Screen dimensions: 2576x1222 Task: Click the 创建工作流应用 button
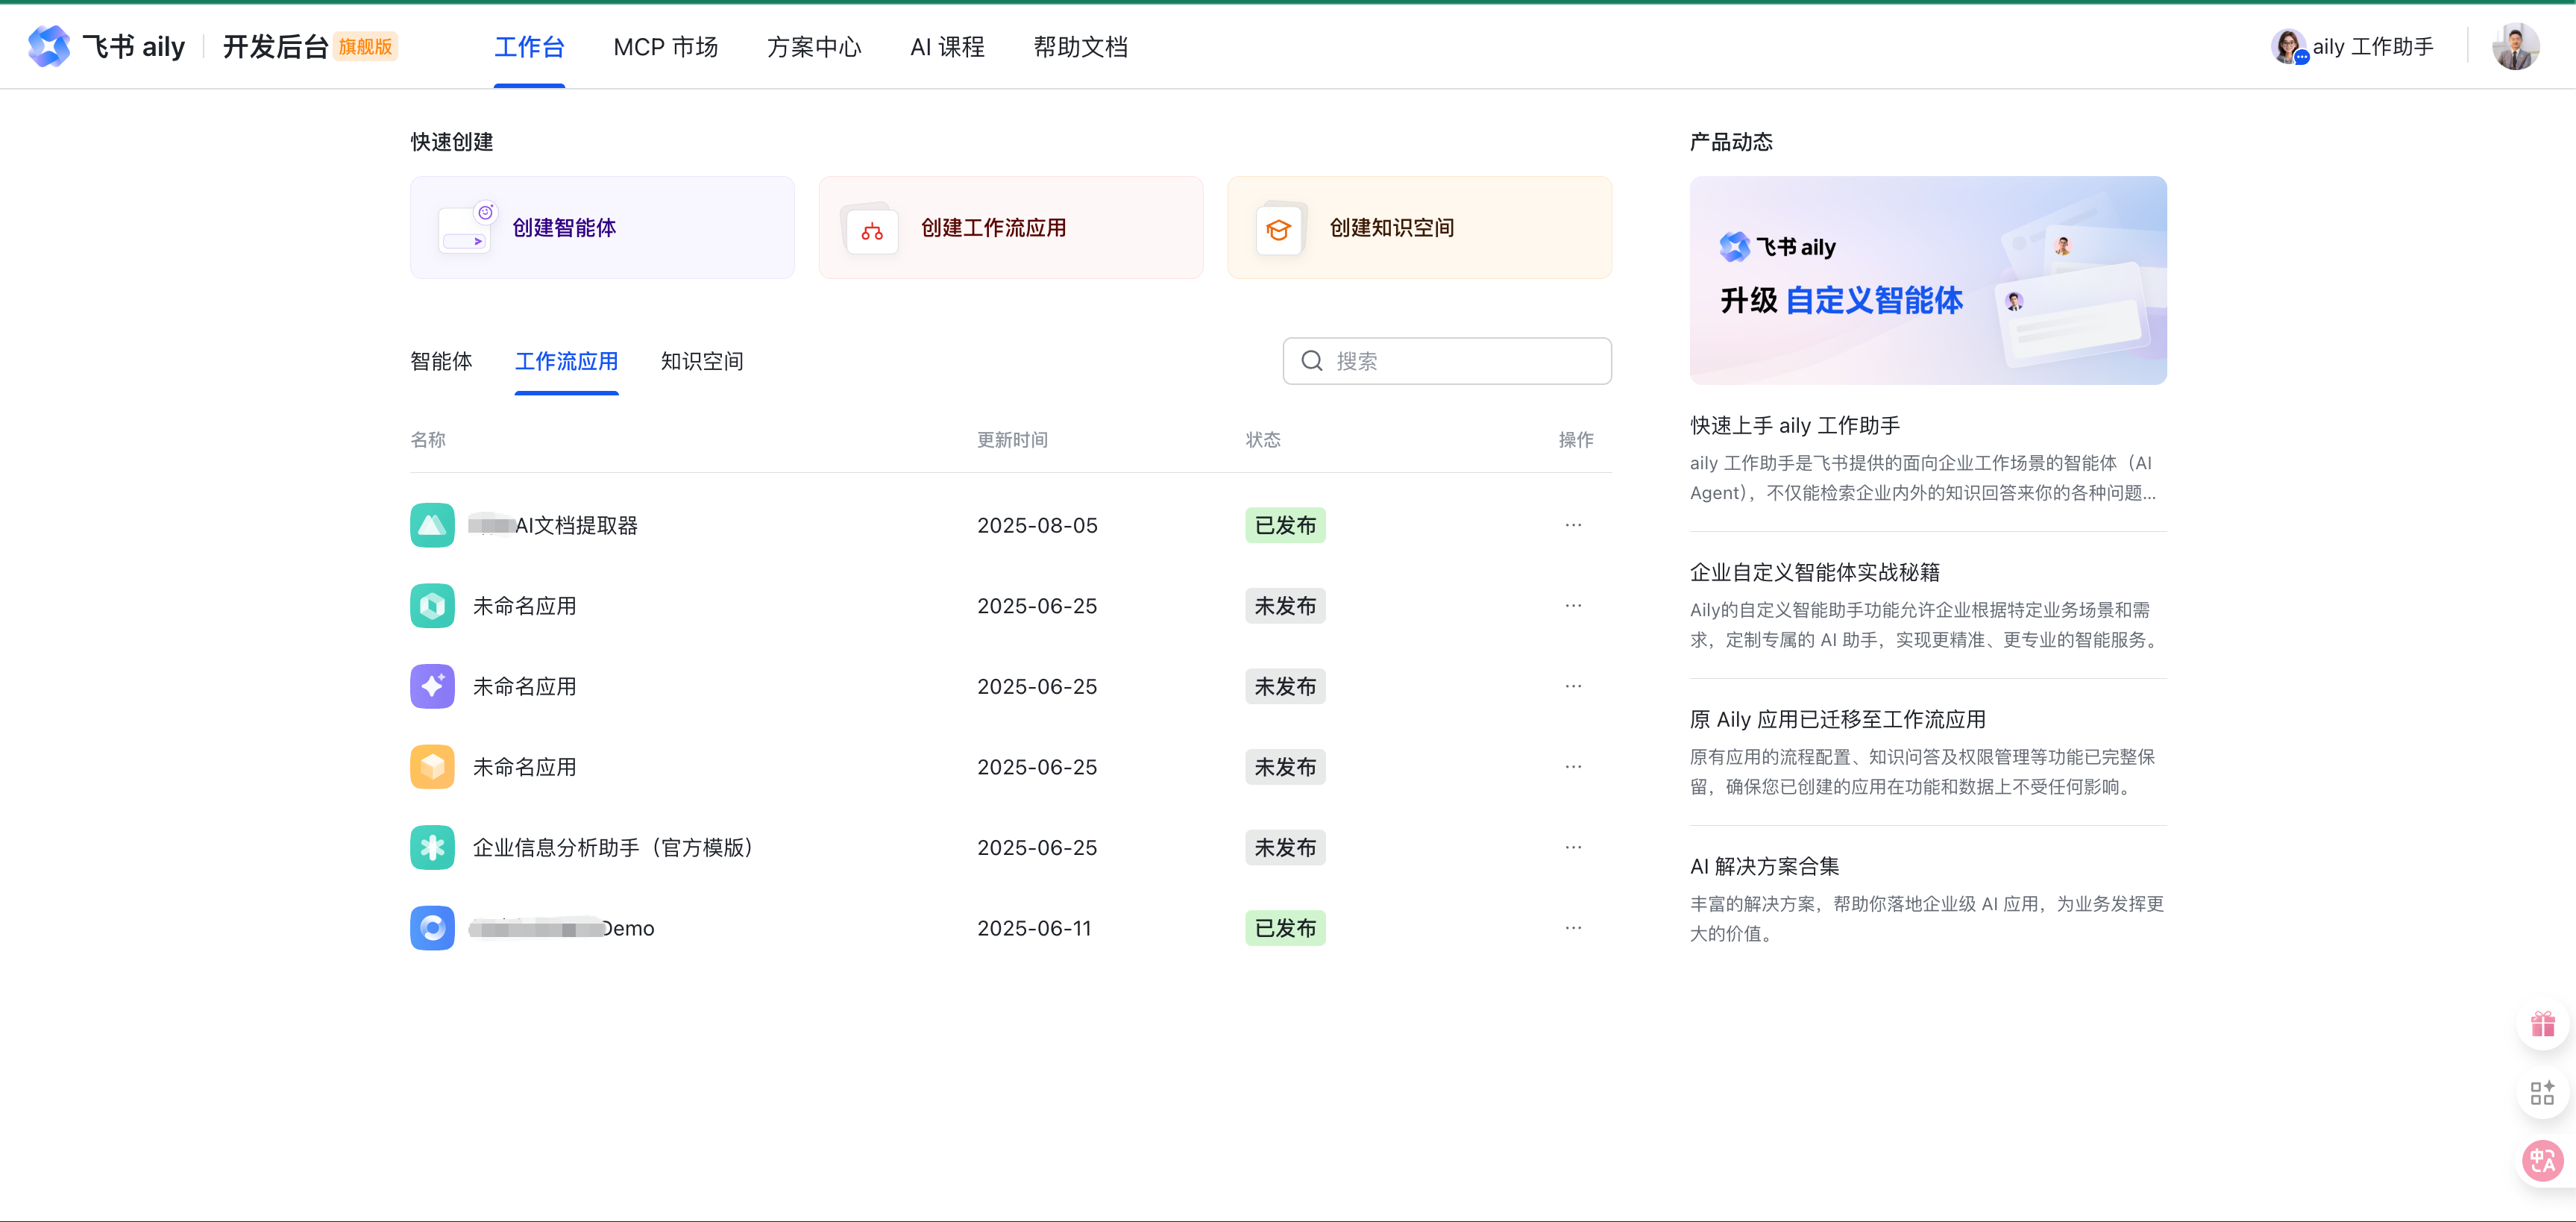[1010, 228]
